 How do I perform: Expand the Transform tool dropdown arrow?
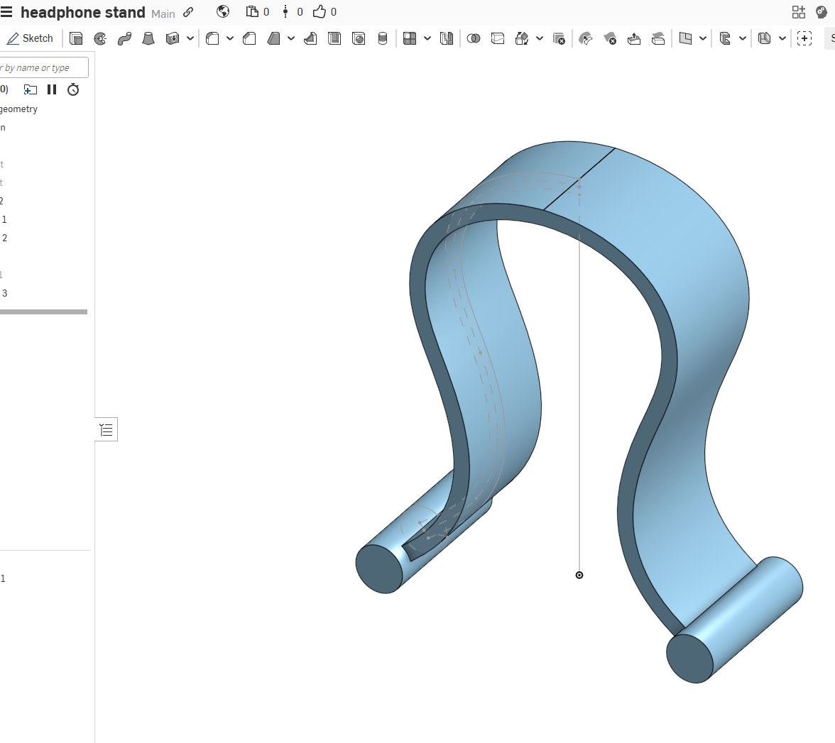(540, 38)
